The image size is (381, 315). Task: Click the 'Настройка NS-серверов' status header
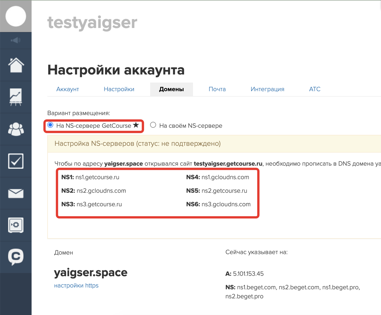coord(137,144)
